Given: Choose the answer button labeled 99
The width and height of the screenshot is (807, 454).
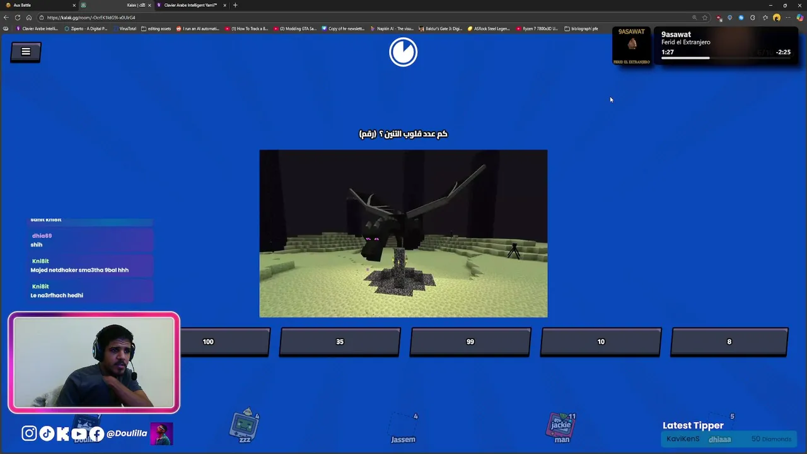Looking at the screenshot, I should [470, 342].
